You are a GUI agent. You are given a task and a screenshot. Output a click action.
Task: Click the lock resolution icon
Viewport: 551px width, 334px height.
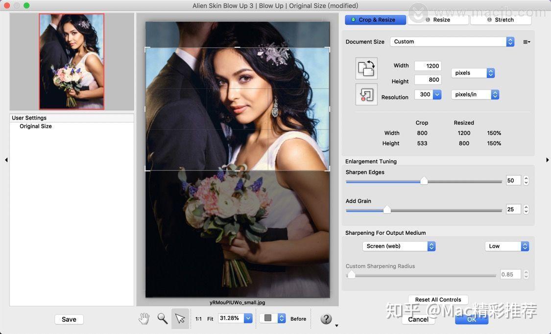[x=366, y=94]
